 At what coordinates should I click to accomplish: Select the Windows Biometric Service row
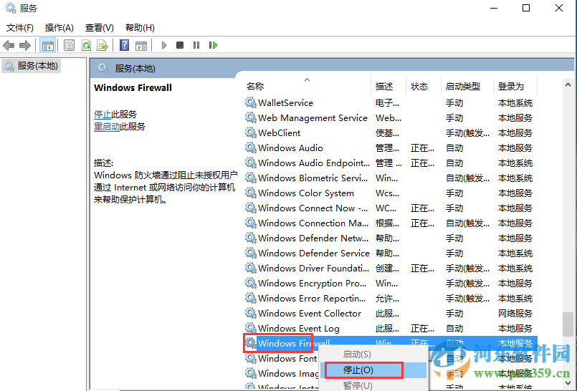[390, 178]
